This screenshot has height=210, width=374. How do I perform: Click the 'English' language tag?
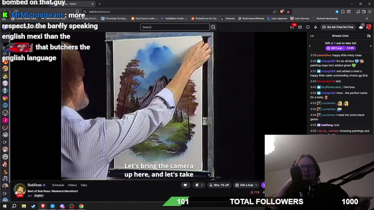click(x=39, y=196)
